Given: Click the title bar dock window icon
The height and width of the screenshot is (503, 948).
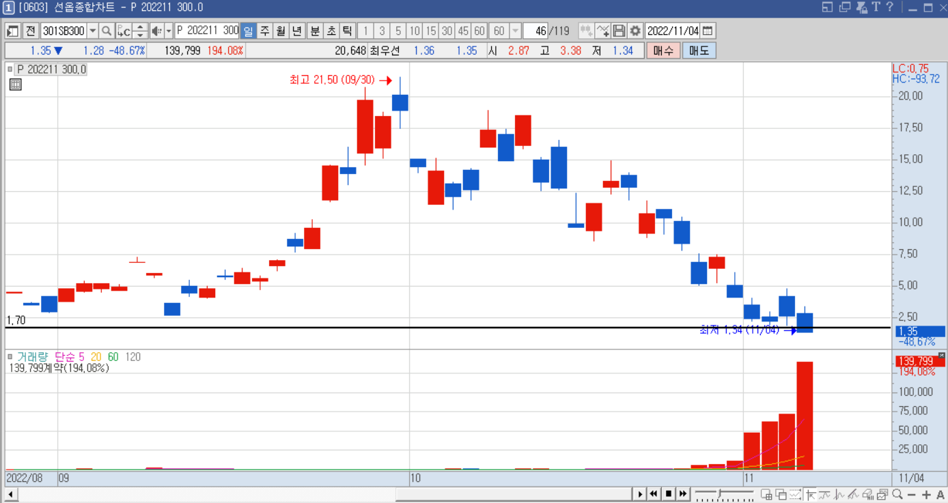Looking at the screenshot, I should click(827, 8).
